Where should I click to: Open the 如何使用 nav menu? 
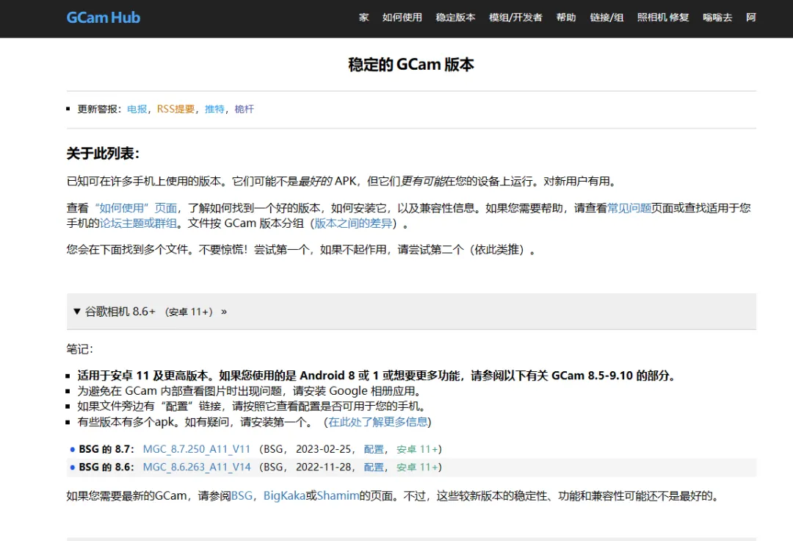coord(402,18)
